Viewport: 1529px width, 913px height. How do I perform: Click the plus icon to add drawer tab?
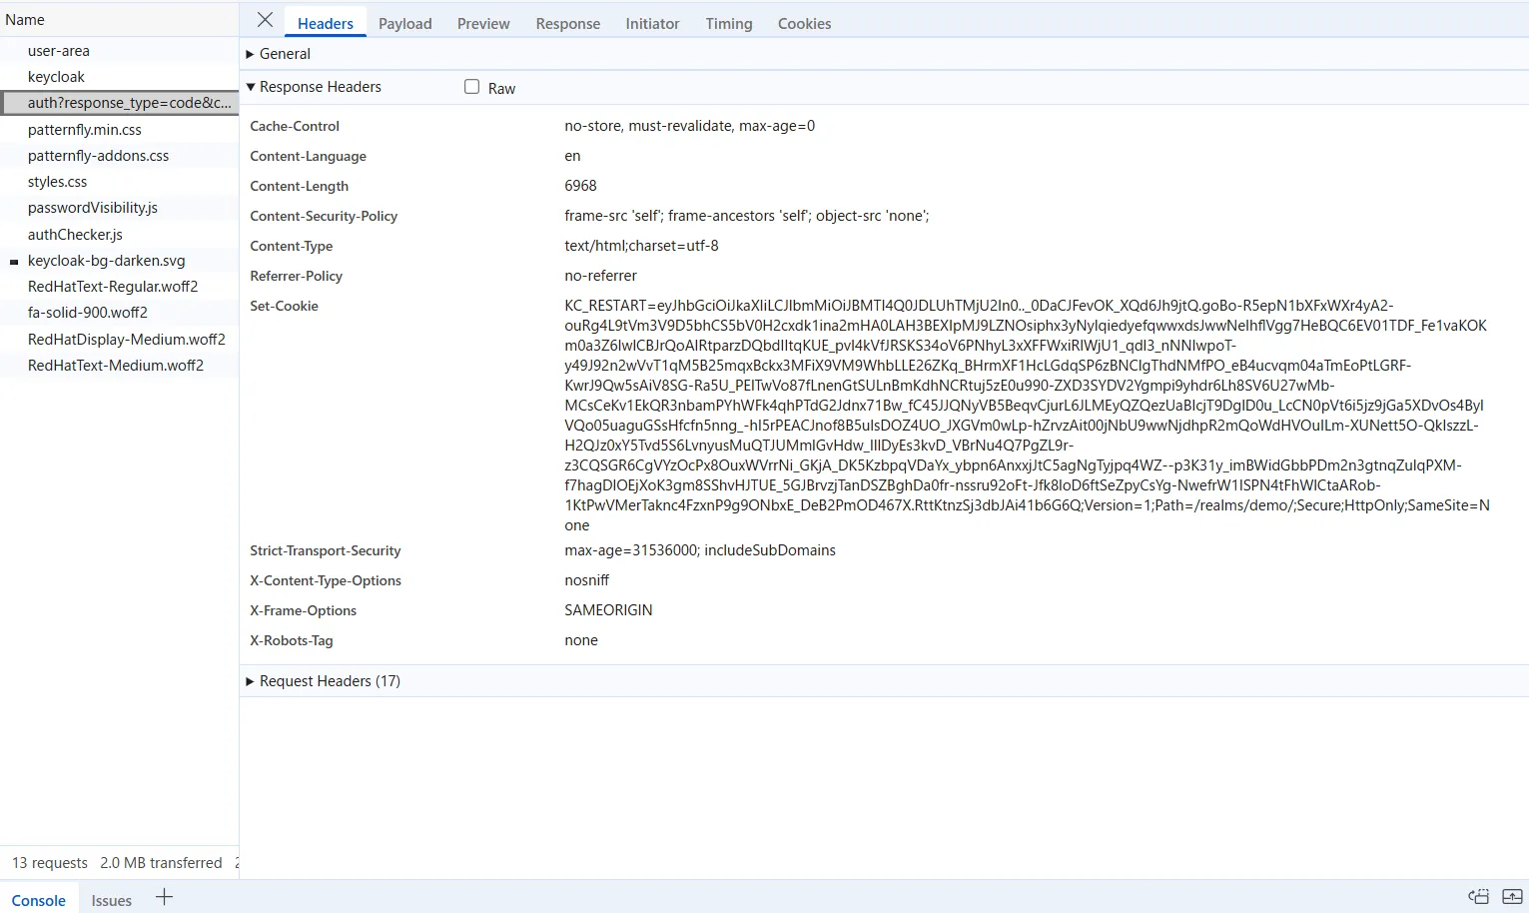tap(165, 898)
